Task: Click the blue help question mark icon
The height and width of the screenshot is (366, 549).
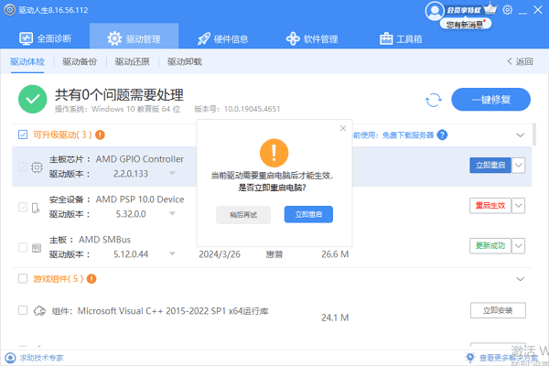Action: (442, 135)
